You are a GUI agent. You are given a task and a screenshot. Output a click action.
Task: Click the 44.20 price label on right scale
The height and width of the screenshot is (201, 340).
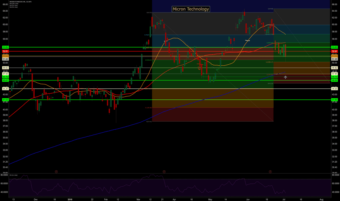(x=335, y=89)
